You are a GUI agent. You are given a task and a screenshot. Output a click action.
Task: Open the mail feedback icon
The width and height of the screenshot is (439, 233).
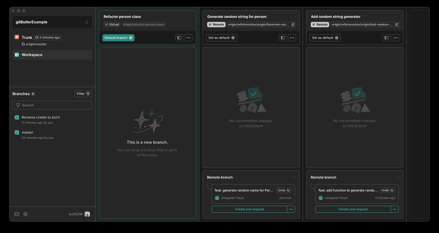point(17,214)
